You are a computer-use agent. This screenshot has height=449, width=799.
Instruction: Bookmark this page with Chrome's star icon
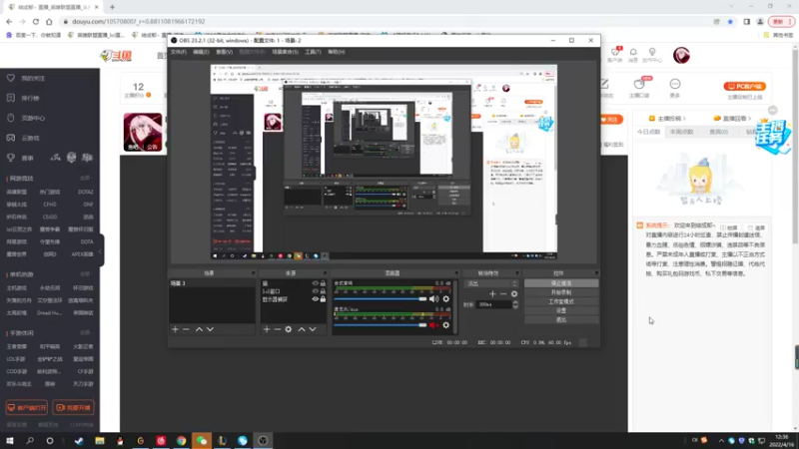(x=730, y=21)
